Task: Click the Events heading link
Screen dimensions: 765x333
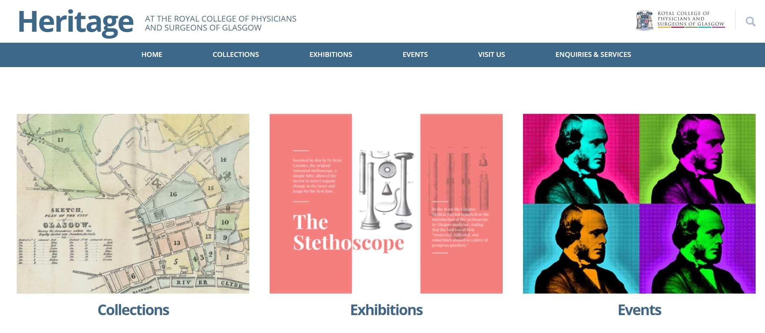Action: tap(640, 310)
